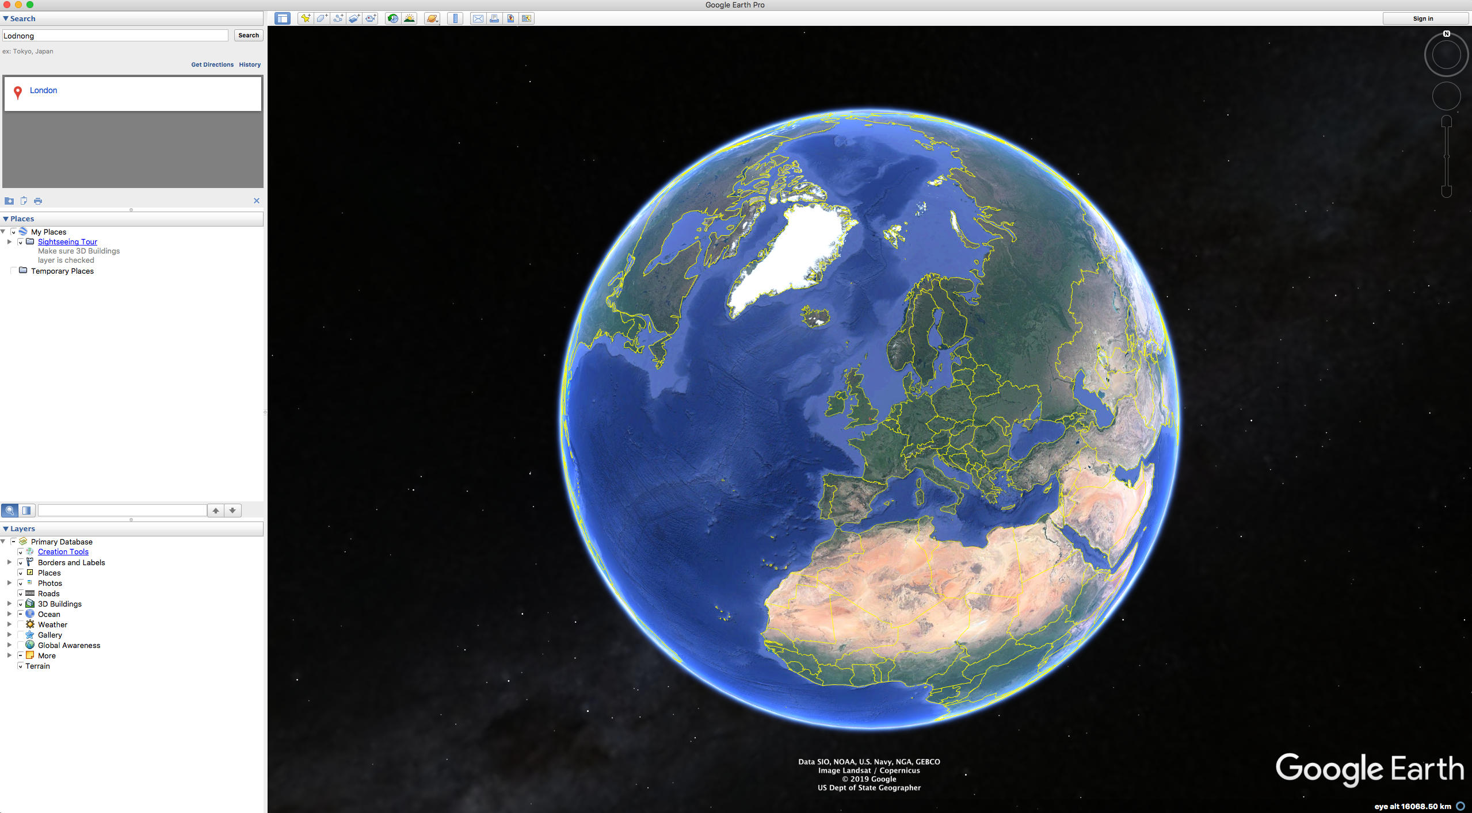Activate the ruler measurement tool
Viewport: 1472px width, 813px height.
[455, 18]
